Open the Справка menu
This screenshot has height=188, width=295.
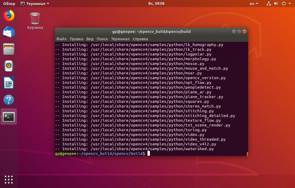point(140,39)
